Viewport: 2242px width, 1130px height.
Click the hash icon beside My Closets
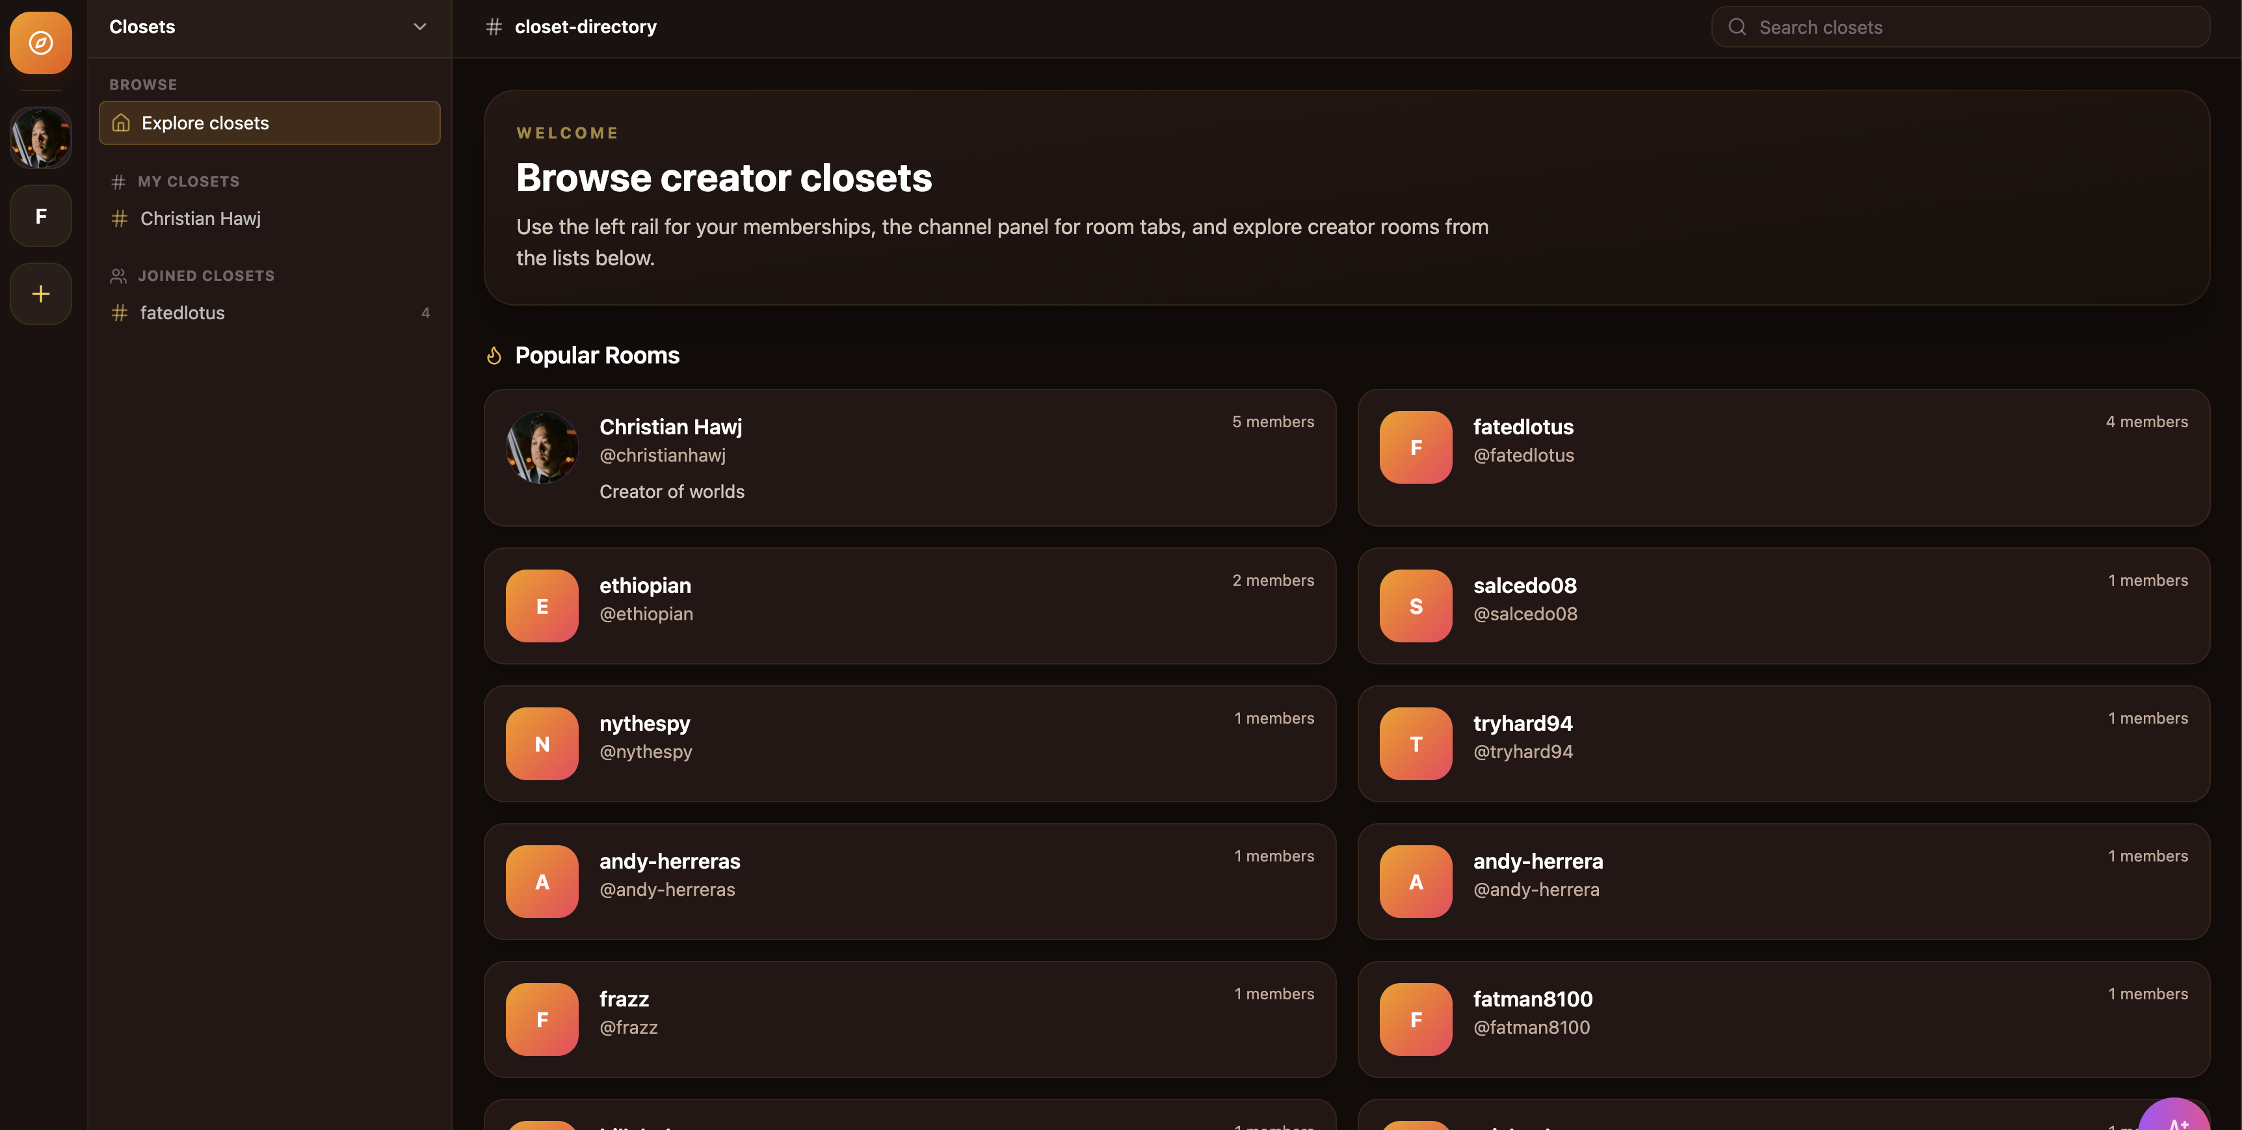point(118,182)
